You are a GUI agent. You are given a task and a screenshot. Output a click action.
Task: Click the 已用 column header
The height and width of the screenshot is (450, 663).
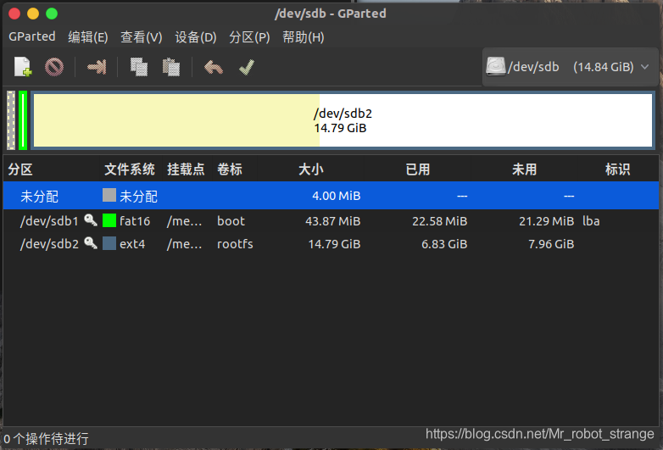pyautogui.click(x=417, y=169)
